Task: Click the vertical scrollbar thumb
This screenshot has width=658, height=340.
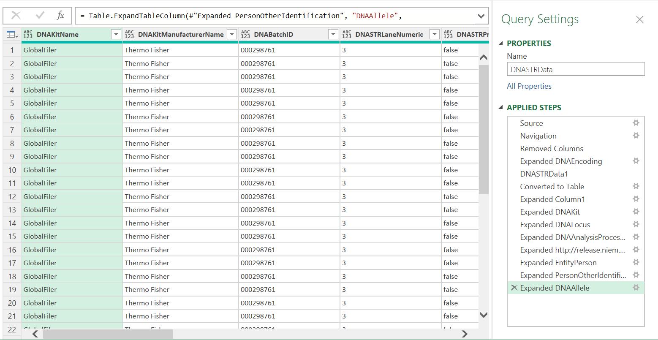Action: point(484,129)
